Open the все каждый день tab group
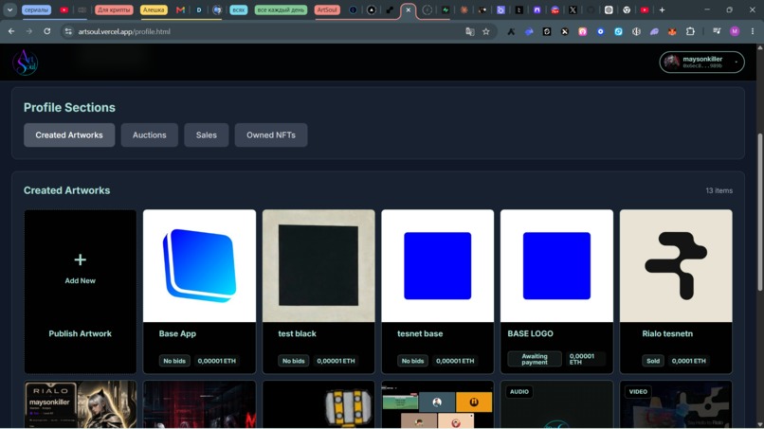This screenshot has width=764, height=429. 281,9
